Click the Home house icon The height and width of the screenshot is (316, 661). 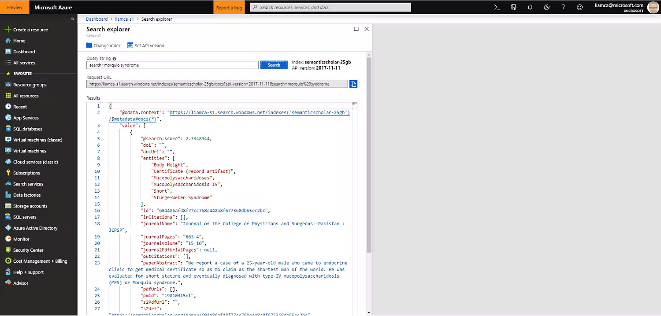tap(8, 41)
